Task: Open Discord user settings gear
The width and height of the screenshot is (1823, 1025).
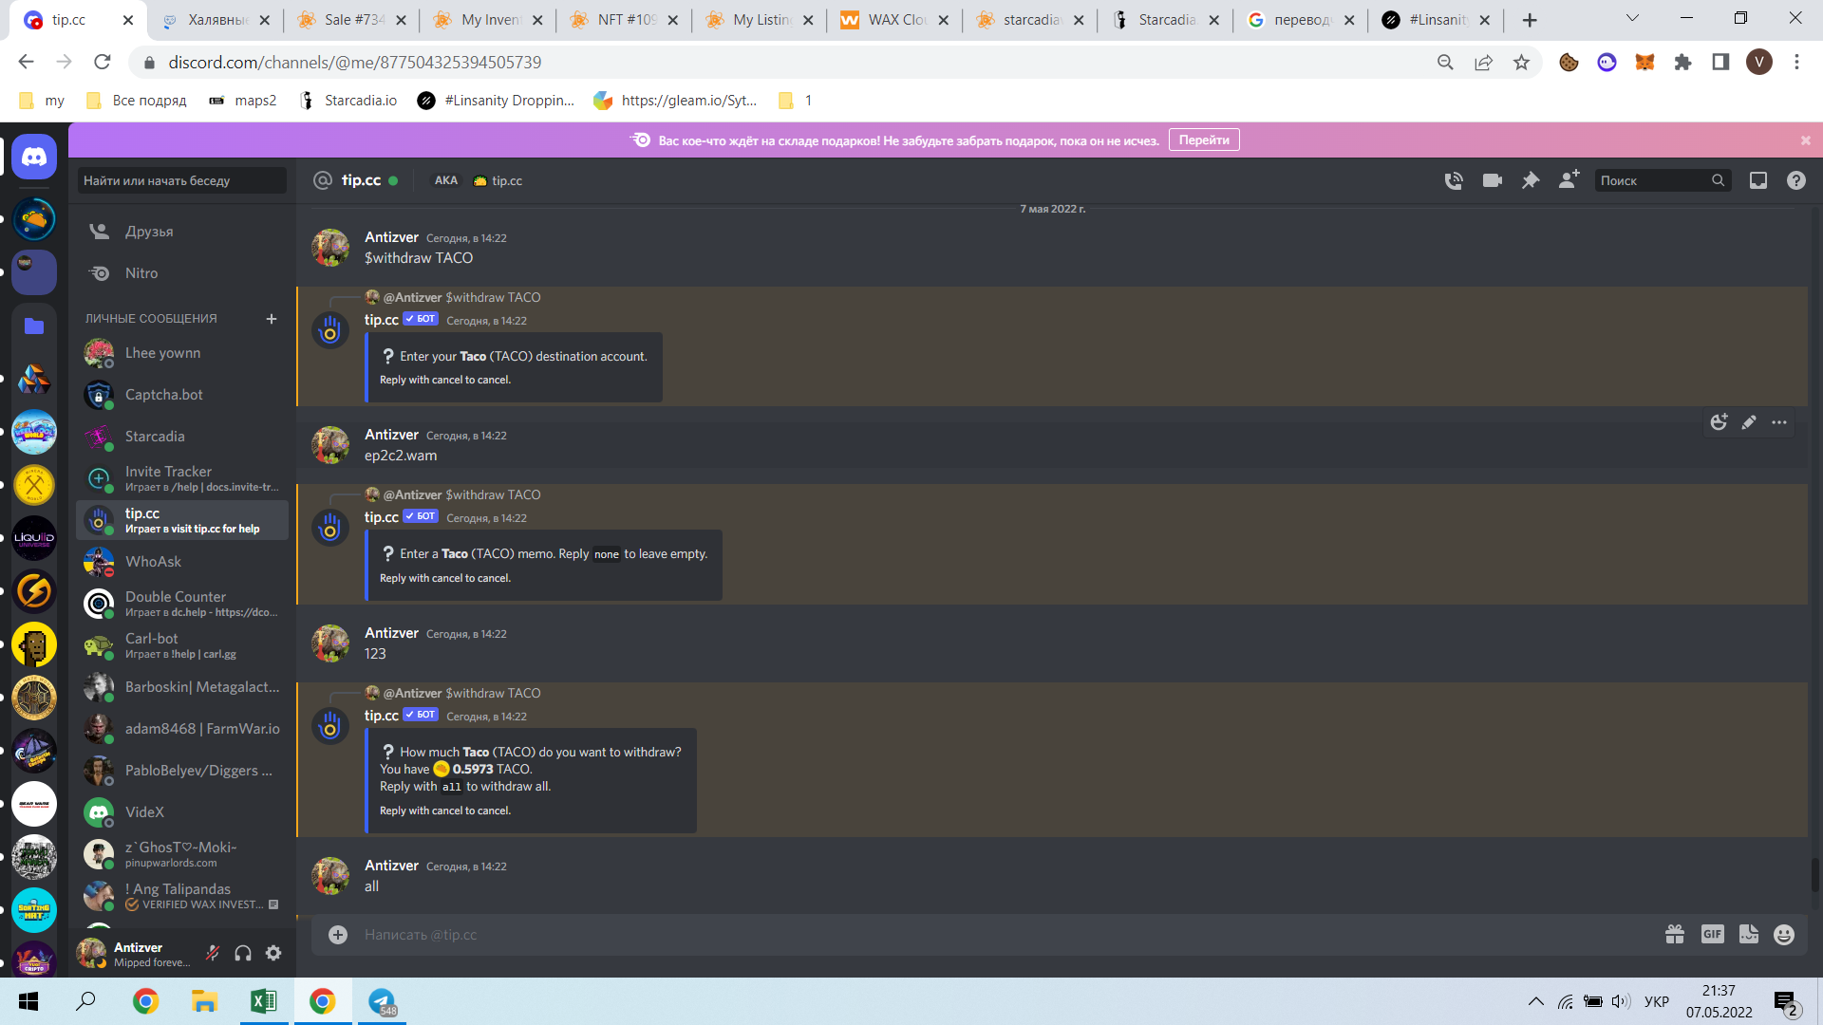Action: (x=273, y=953)
